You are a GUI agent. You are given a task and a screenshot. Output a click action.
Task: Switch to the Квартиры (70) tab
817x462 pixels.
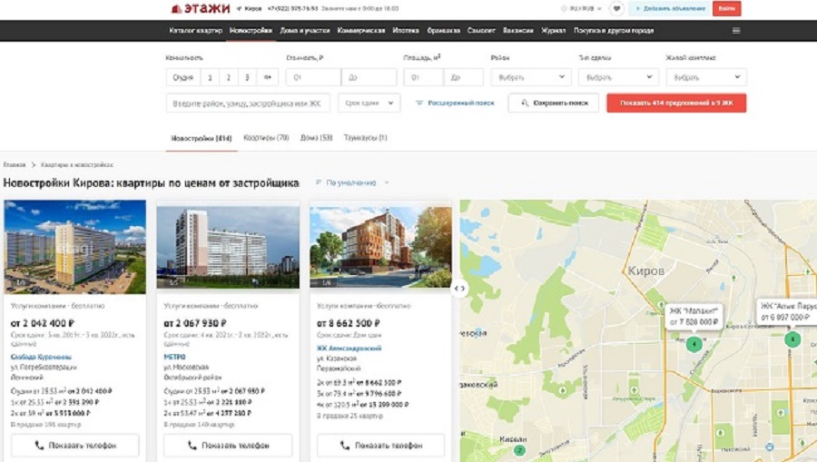click(266, 138)
